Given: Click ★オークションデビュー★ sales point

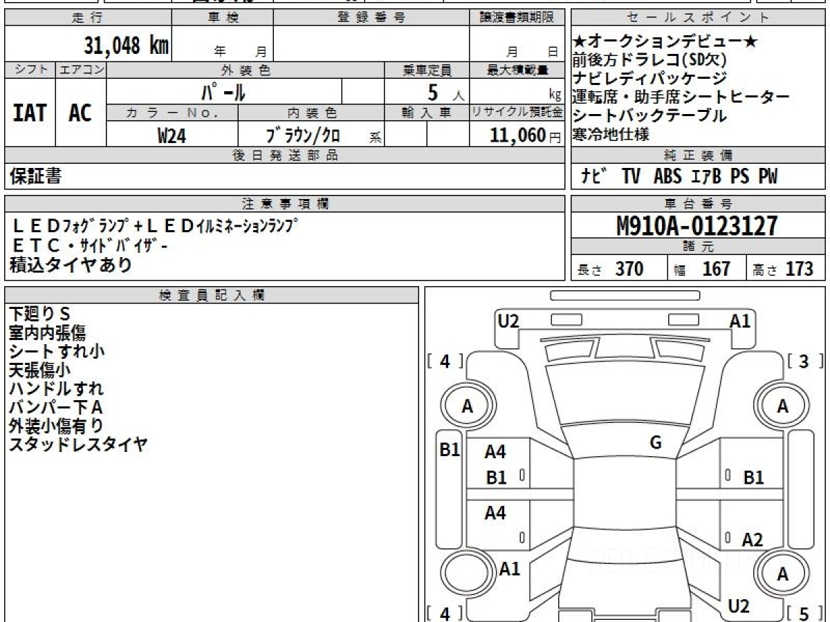Looking at the screenshot, I should (x=665, y=42).
